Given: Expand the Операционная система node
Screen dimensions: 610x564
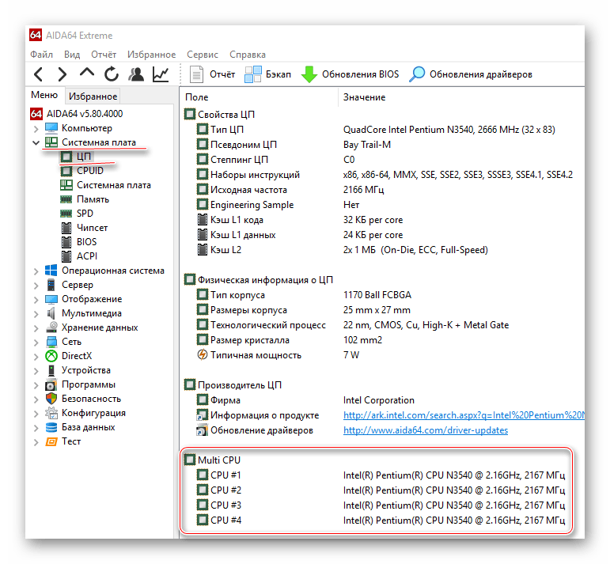Looking at the screenshot, I should (x=36, y=271).
